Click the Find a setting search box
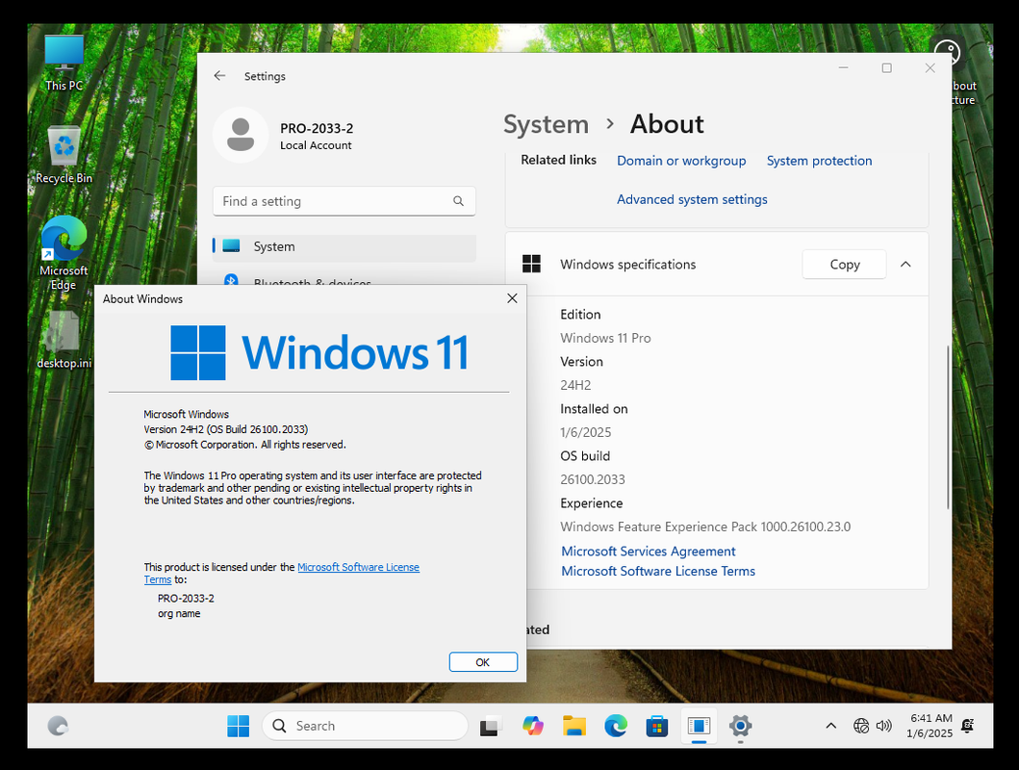This screenshot has width=1019, height=770. (344, 201)
